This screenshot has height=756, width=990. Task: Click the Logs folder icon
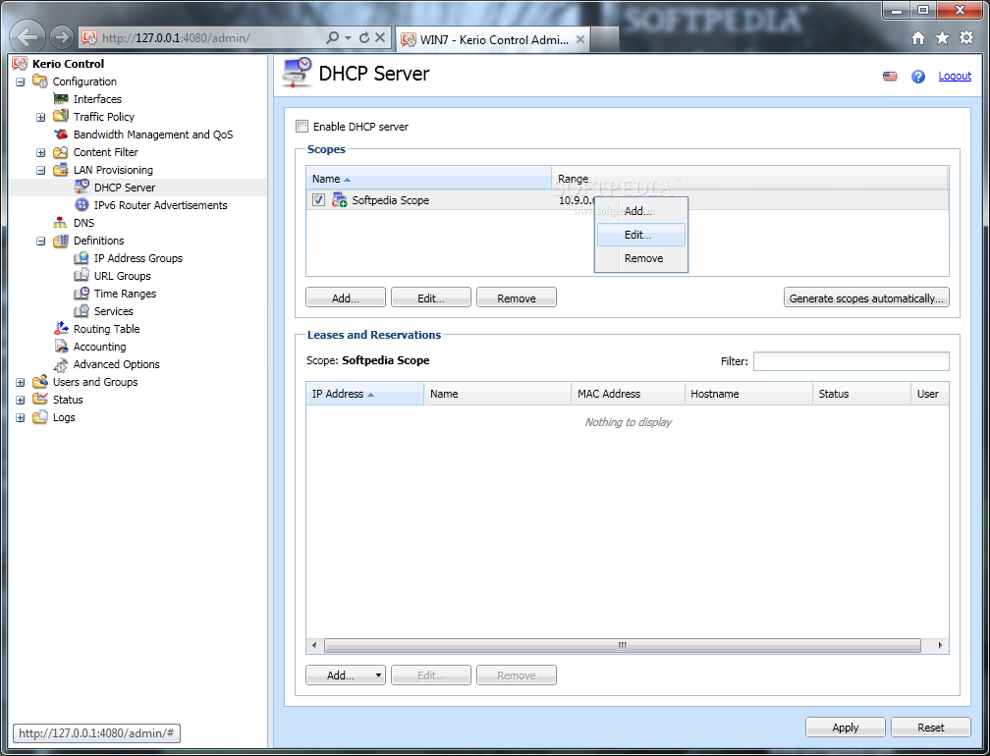pos(39,417)
